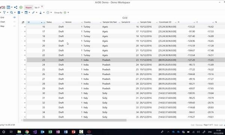Switch to the Report tab
The width and height of the screenshot is (225, 135).
[x=28, y=7]
